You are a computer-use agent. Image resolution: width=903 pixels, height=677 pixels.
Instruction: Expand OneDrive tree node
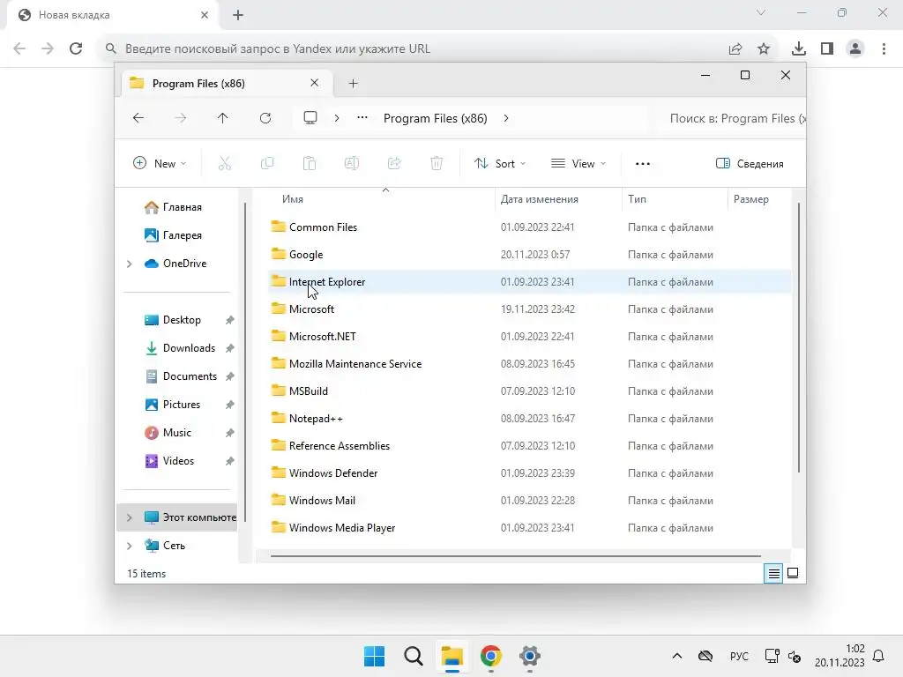click(x=129, y=264)
